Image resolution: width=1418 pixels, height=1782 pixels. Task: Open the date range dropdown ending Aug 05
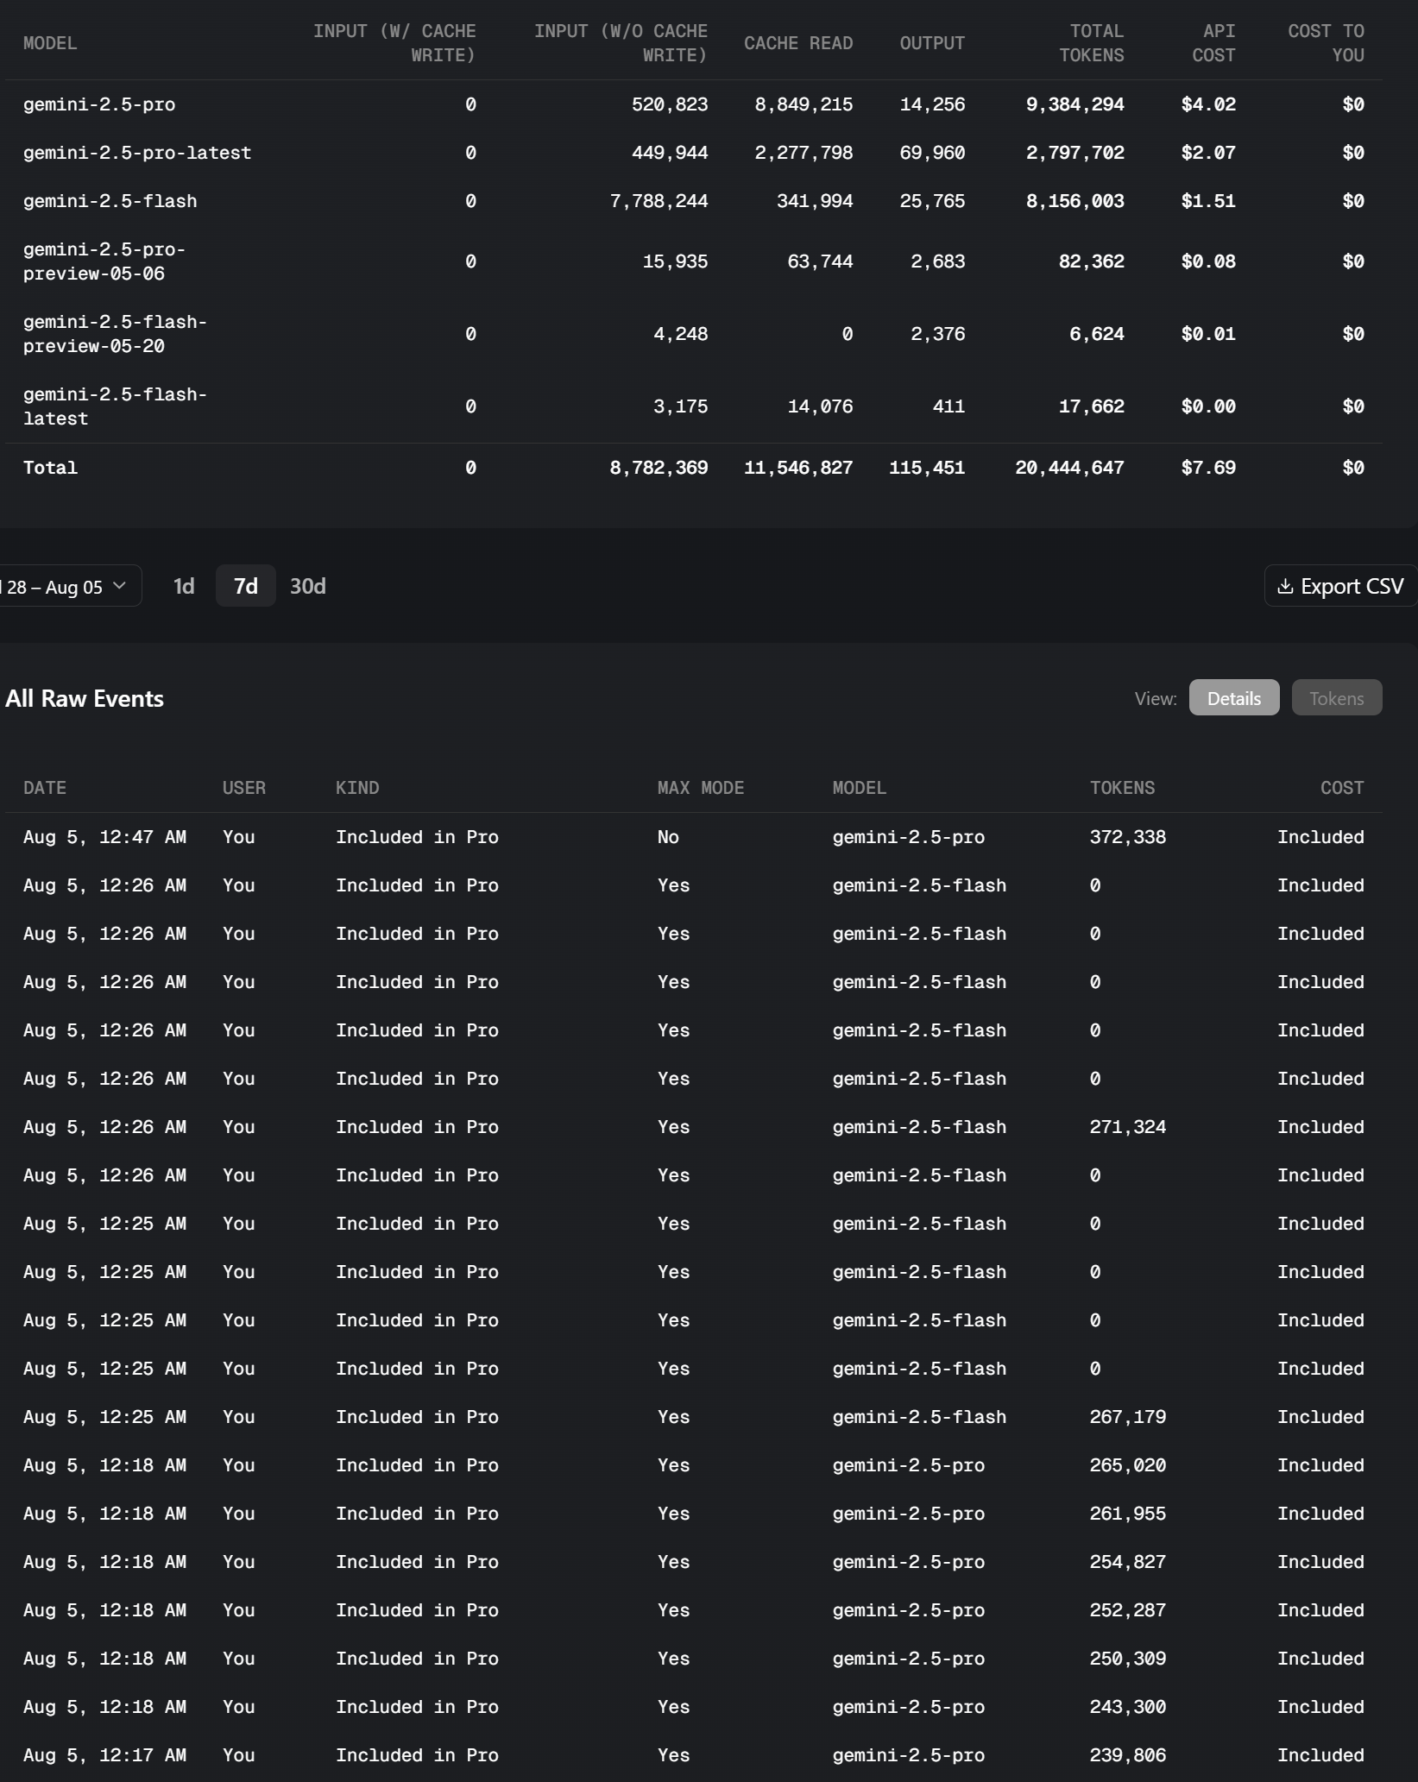pos(69,587)
